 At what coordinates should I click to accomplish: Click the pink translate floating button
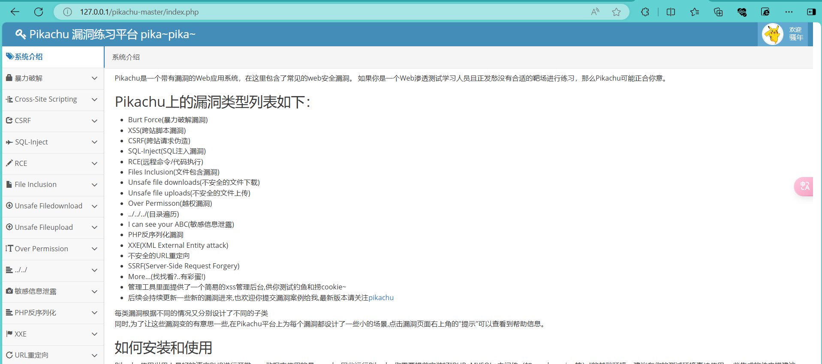click(804, 186)
